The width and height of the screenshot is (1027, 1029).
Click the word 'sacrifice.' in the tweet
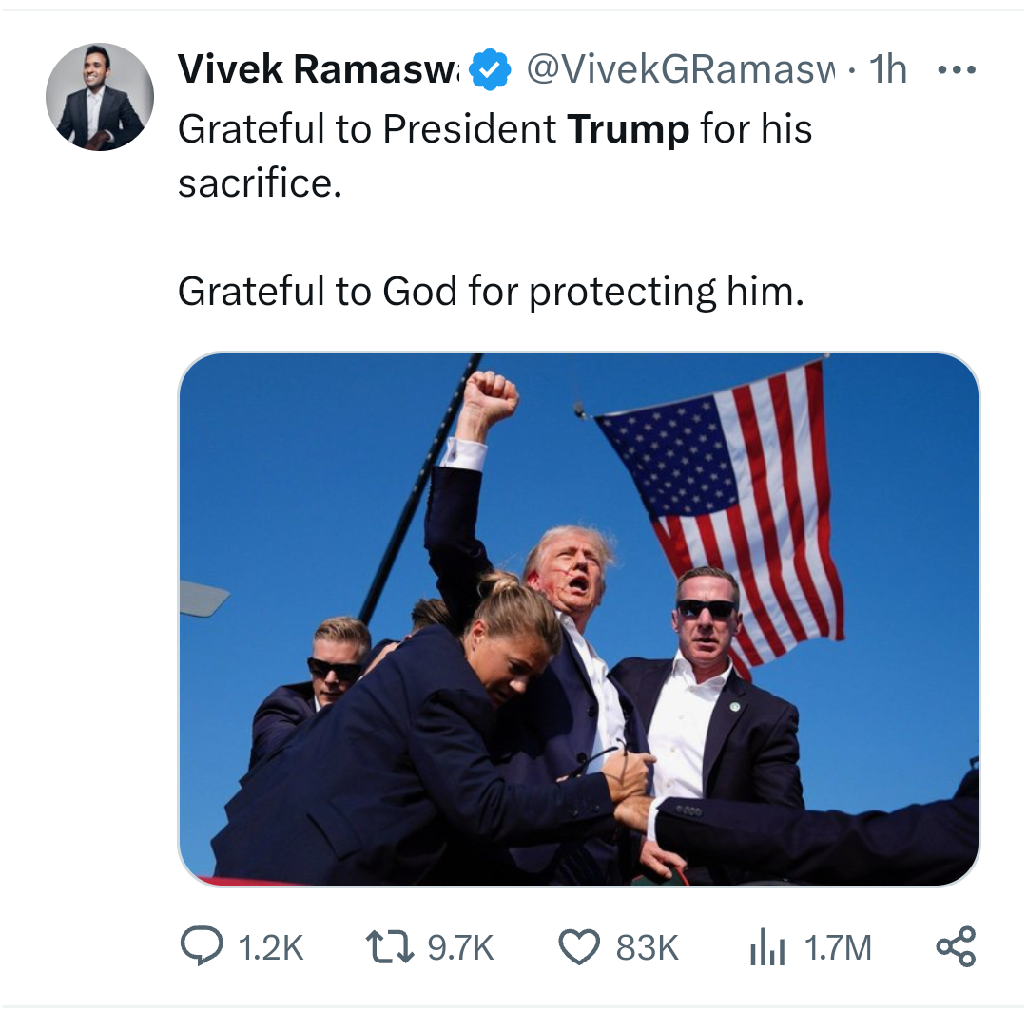[259, 182]
